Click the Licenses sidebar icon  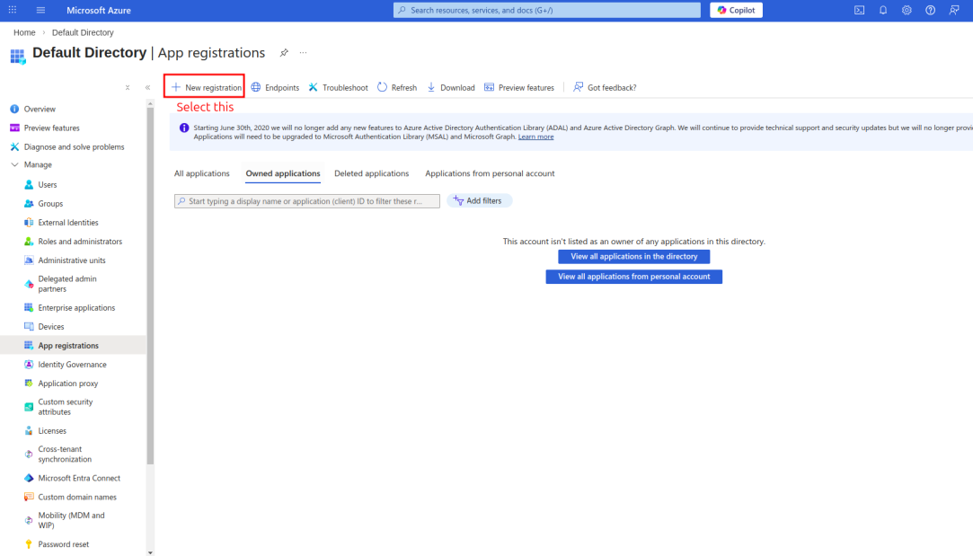pos(29,430)
